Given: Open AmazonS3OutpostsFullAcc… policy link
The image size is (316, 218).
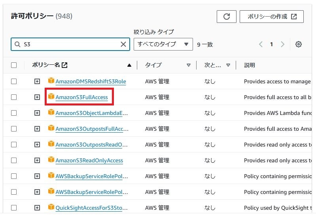Looking at the screenshot, I should coord(92,129).
